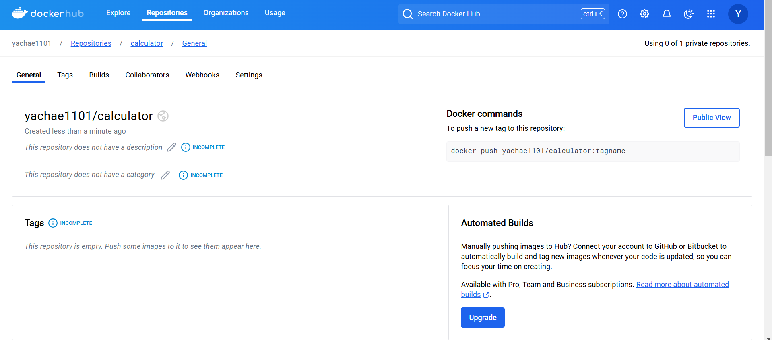Switch to the Tags tab
The height and width of the screenshot is (340, 772).
[65, 75]
